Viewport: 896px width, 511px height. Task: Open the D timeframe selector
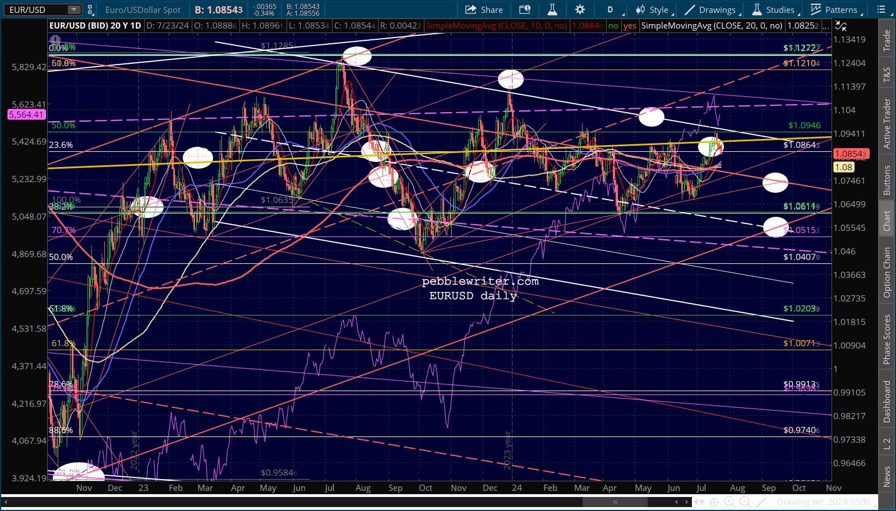tap(611, 10)
